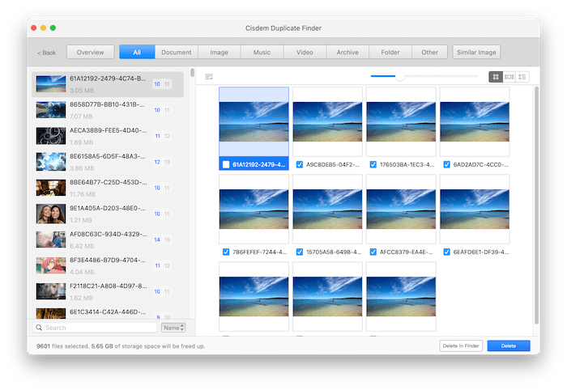The height and width of the screenshot is (390, 567).
Task: Switch to list view mode
Action: (x=522, y=77)
